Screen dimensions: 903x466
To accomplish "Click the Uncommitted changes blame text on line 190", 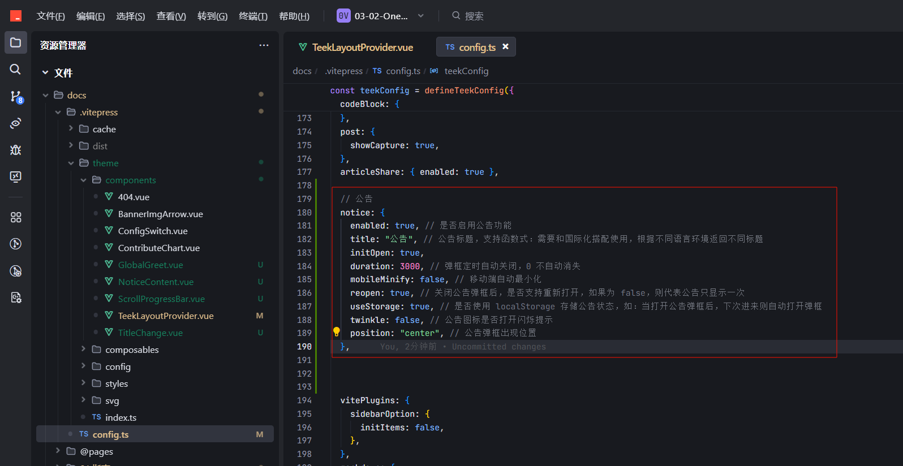I will [x=498, y=347].
